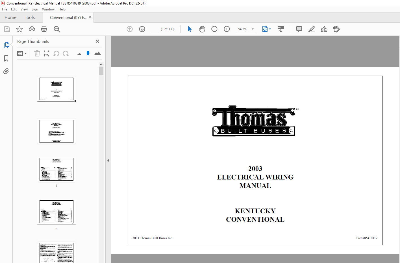Open the File menu
400x263 pixels.
5,9
